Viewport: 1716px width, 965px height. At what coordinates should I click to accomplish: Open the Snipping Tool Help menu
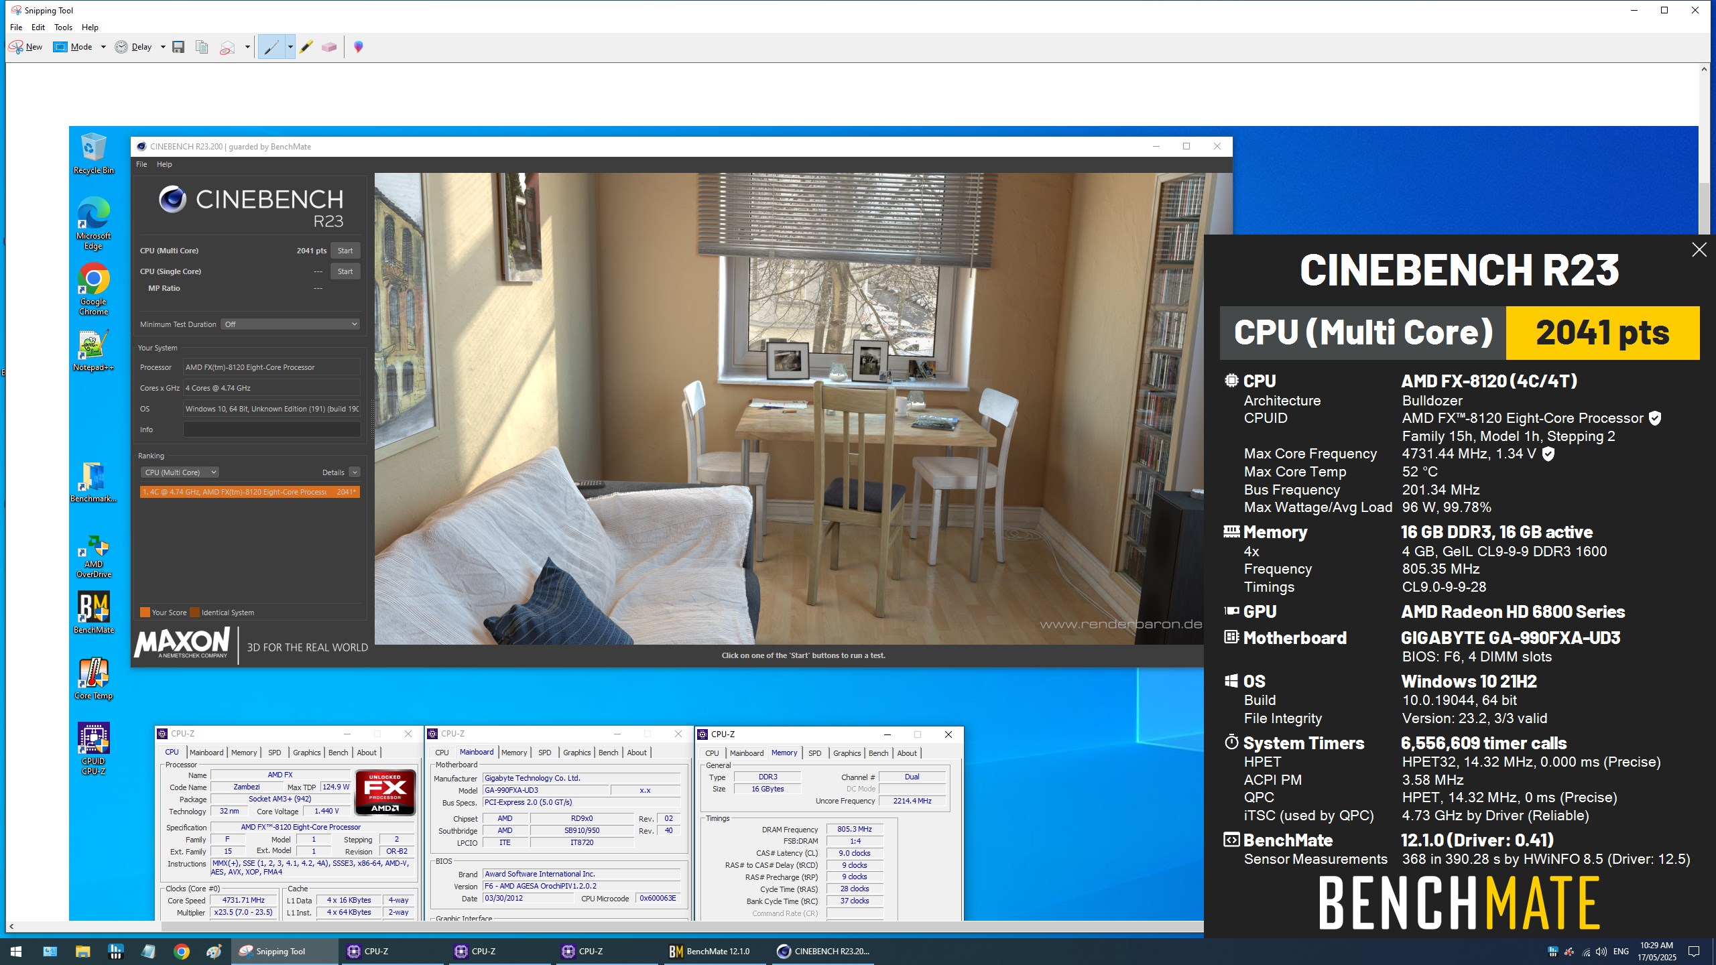(90, 27)
